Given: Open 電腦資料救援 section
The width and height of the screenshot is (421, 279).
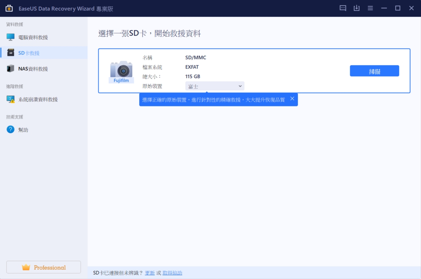Looking at the screenshot, I should pyautogui.click(x=44, y=37).
